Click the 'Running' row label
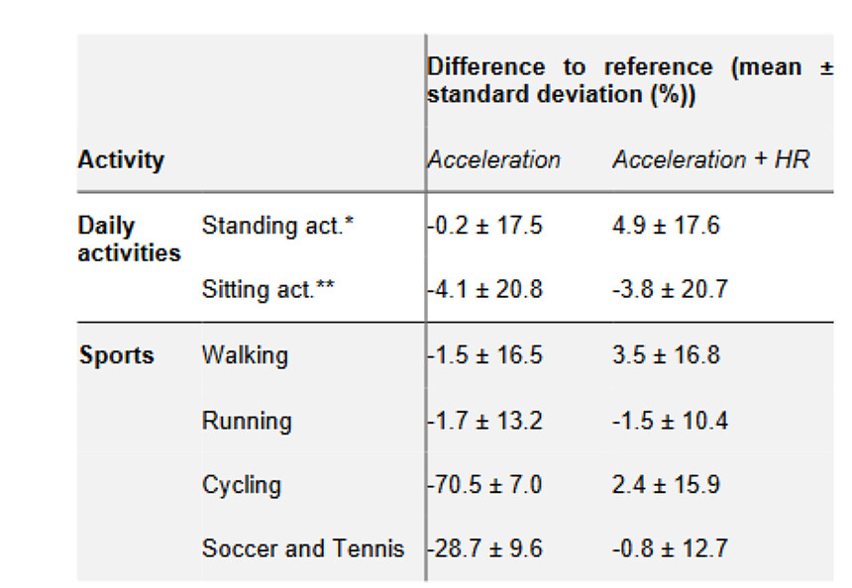 coord(247,421)
